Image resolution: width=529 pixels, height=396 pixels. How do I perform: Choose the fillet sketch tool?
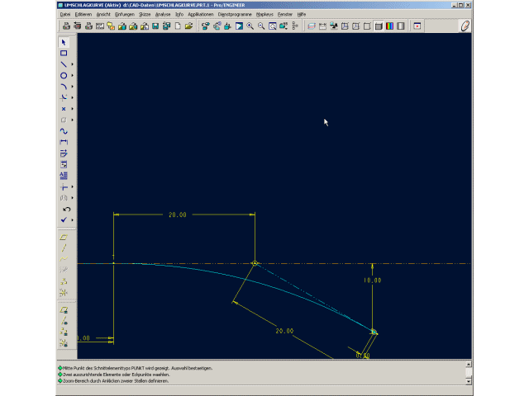point(64,97)
